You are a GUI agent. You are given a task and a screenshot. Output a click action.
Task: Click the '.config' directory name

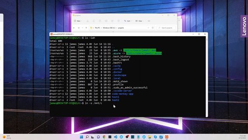coord(117,69)
